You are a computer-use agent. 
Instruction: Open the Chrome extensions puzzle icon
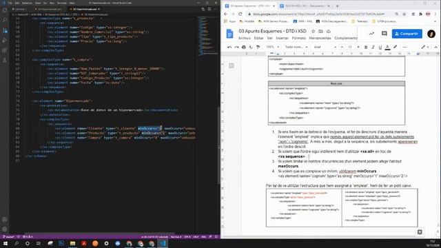(x=421, y=14)
